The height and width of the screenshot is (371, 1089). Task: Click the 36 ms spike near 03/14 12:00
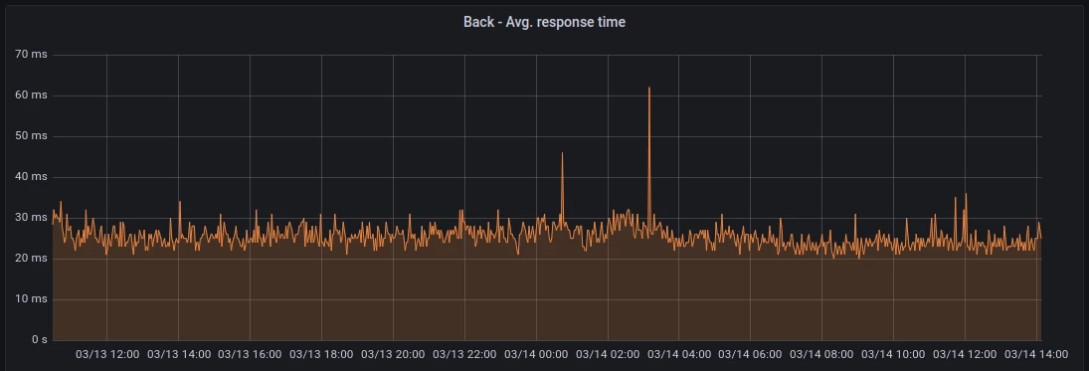pos(966,194)
